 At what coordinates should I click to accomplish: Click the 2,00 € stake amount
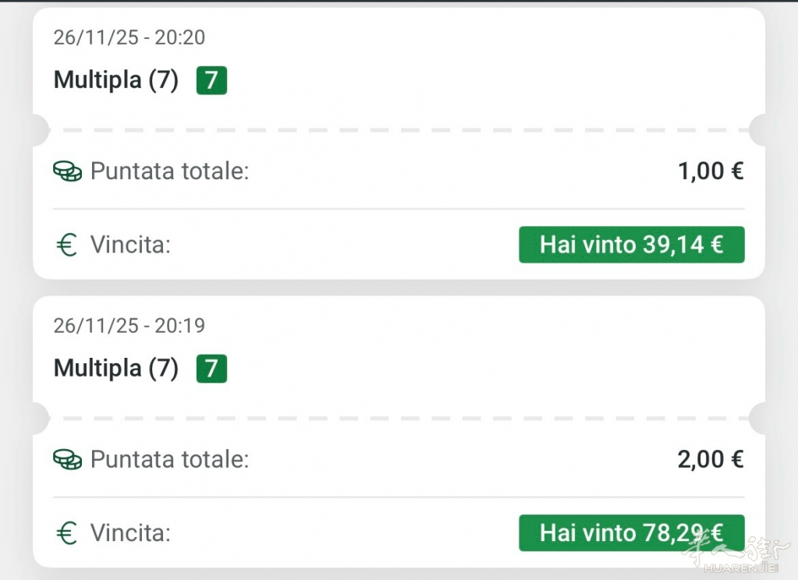pos(711,460)
